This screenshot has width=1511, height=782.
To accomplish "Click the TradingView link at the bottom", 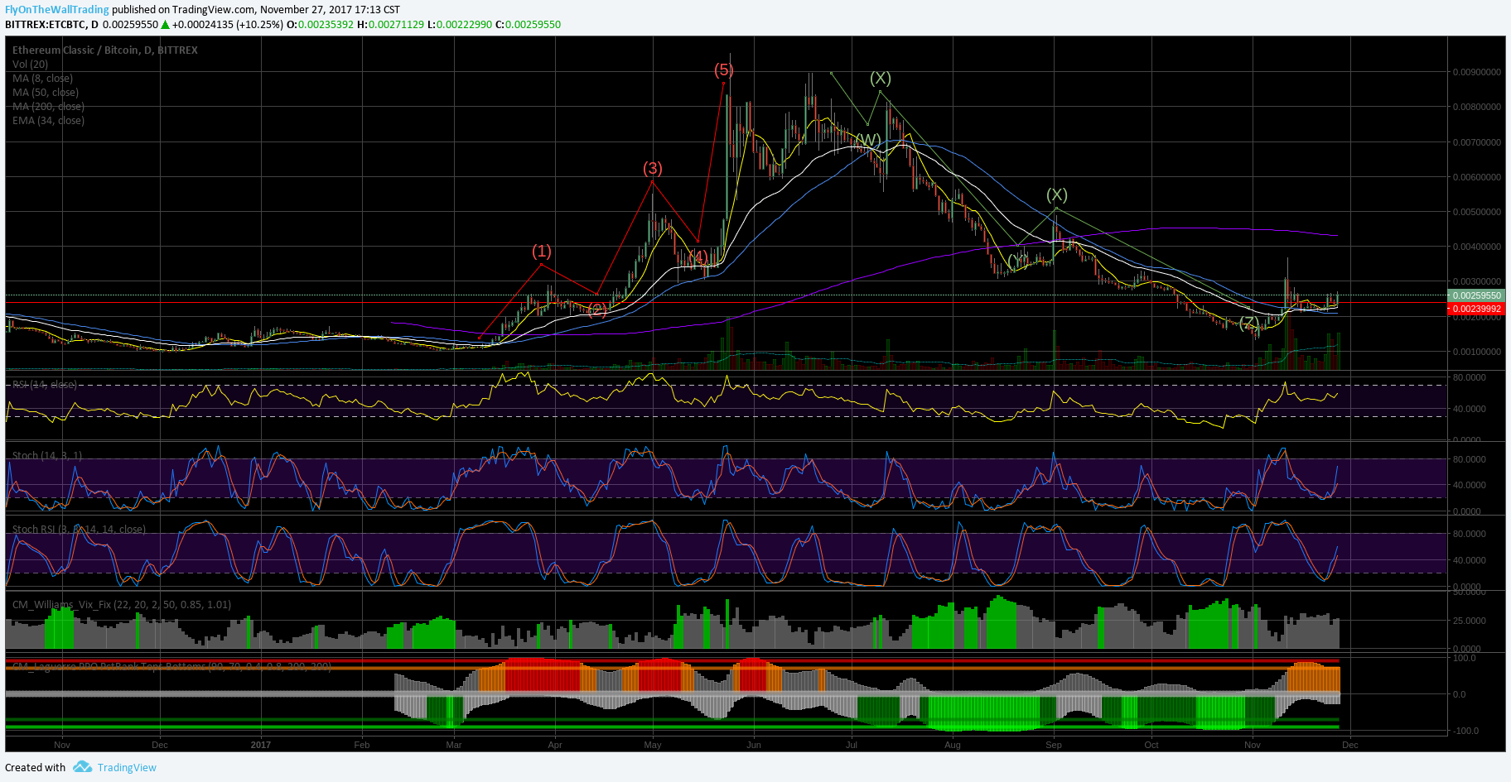I will [127, 768].
